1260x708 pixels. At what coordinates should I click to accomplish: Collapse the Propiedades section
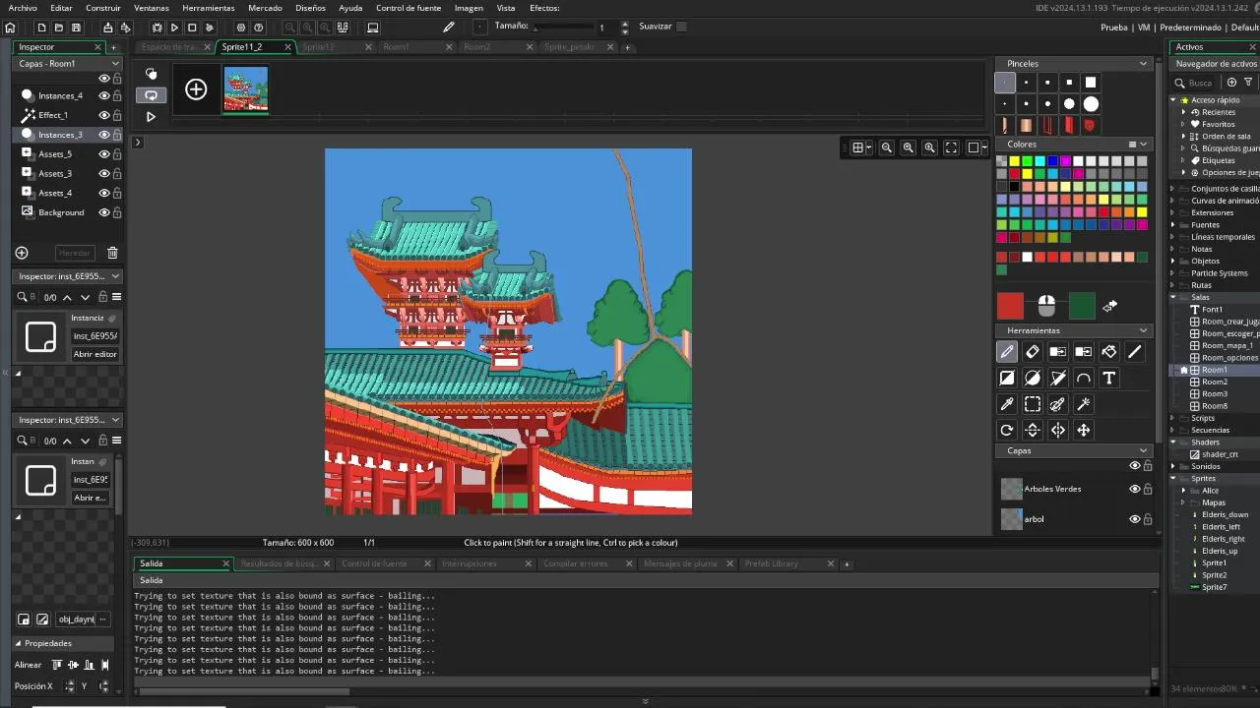pyautogui.click(x=18, y=643)
